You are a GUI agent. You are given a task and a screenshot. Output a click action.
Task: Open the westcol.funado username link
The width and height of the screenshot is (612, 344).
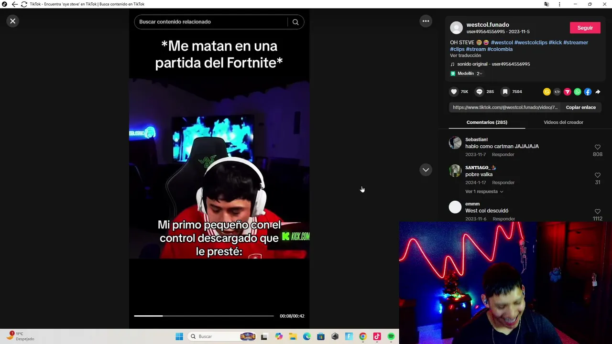488,25
